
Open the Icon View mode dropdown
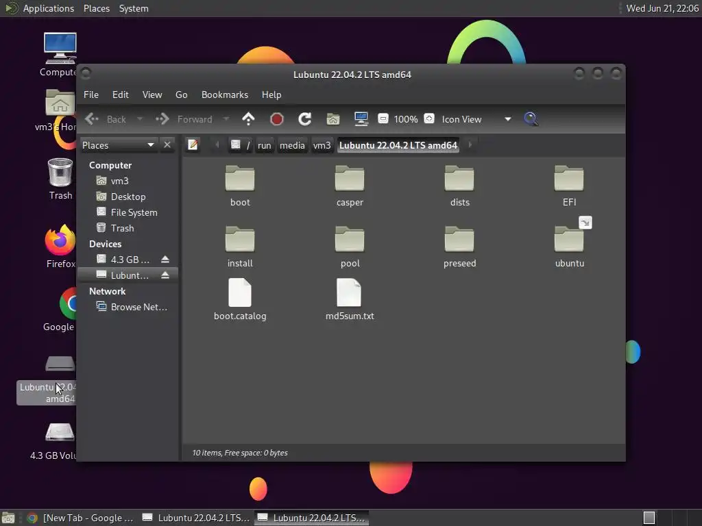[476, 119]
